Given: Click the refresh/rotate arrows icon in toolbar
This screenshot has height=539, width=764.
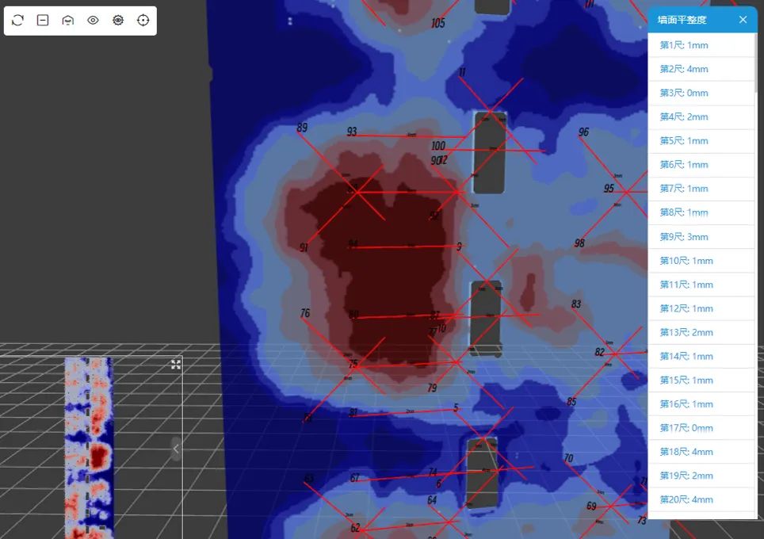Looking at the screenshot, I should pos(18,21).
